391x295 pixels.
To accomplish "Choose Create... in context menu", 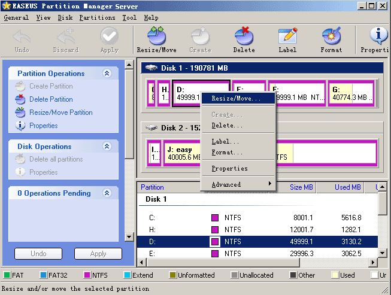I will click(x=238, y=115).
